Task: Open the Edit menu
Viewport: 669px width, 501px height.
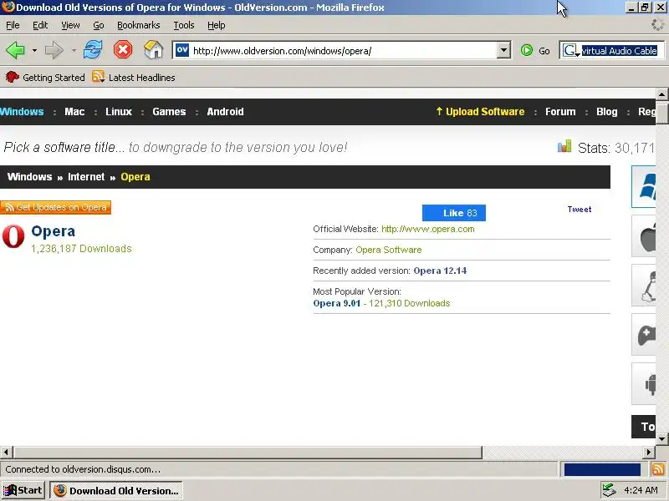Action: (x=40, y=25)
